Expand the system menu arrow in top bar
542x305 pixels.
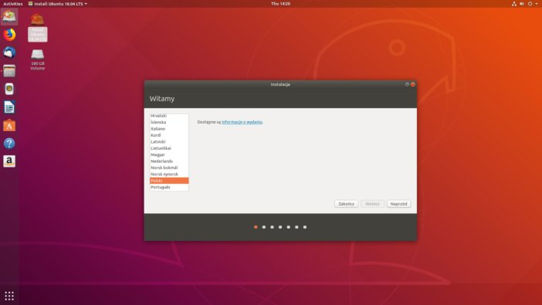point(537,4)
